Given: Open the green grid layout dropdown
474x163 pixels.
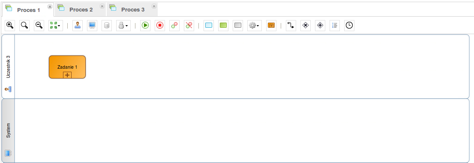Looking at the screenshot, I should [56, 26].
